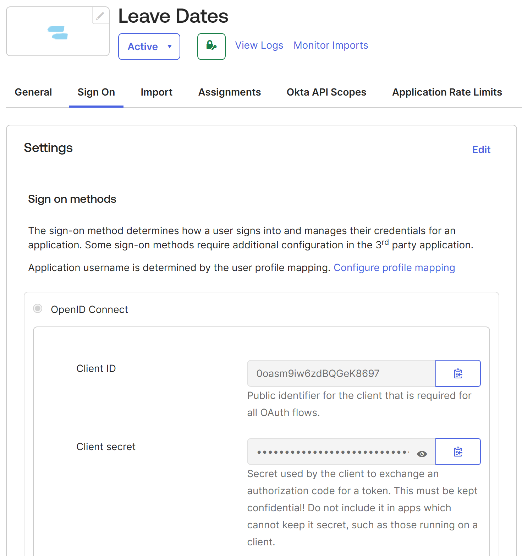Open the View Logs link
The height and width of the screenshot is (556, 522).
click(x=259, y=45)
